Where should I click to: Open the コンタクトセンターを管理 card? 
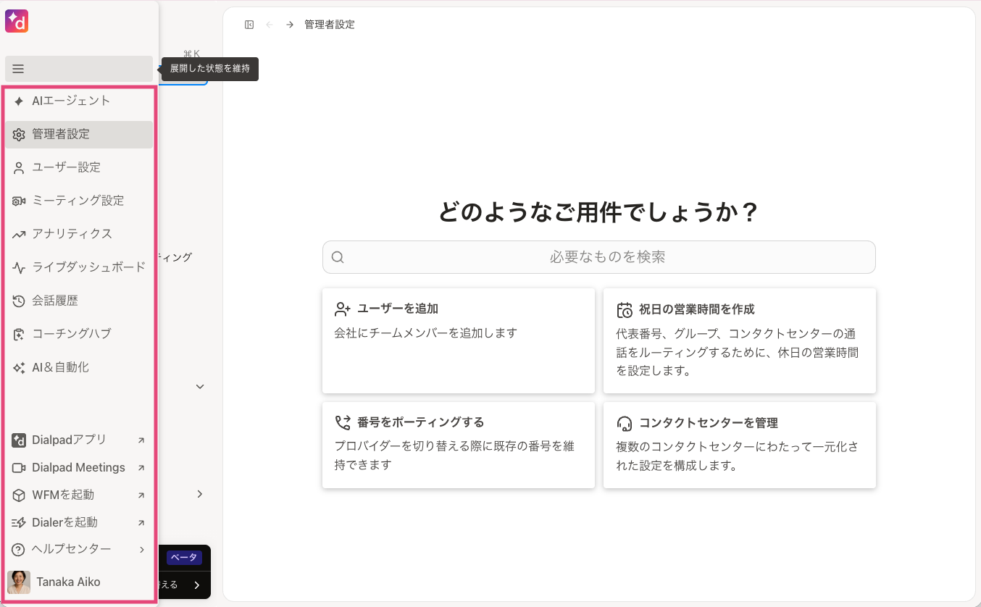[x=740, y=445]
